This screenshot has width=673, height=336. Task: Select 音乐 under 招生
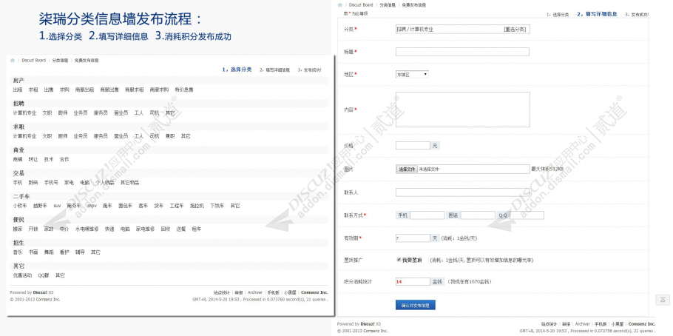[x=18, y=252]
